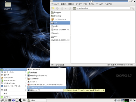Choose 実行 from the start menu
This screenshot has height=102, width=136.
click(x=14, y=94)
